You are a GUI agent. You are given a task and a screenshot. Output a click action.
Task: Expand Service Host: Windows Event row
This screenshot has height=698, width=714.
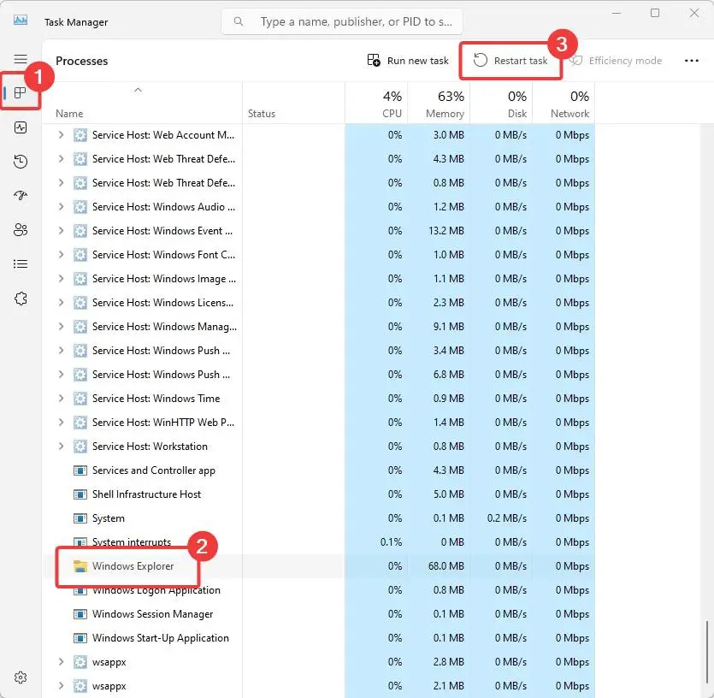[x=61, y=231]
